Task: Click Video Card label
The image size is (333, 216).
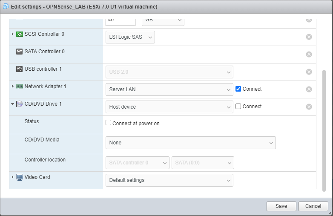Action: [37, 177]
